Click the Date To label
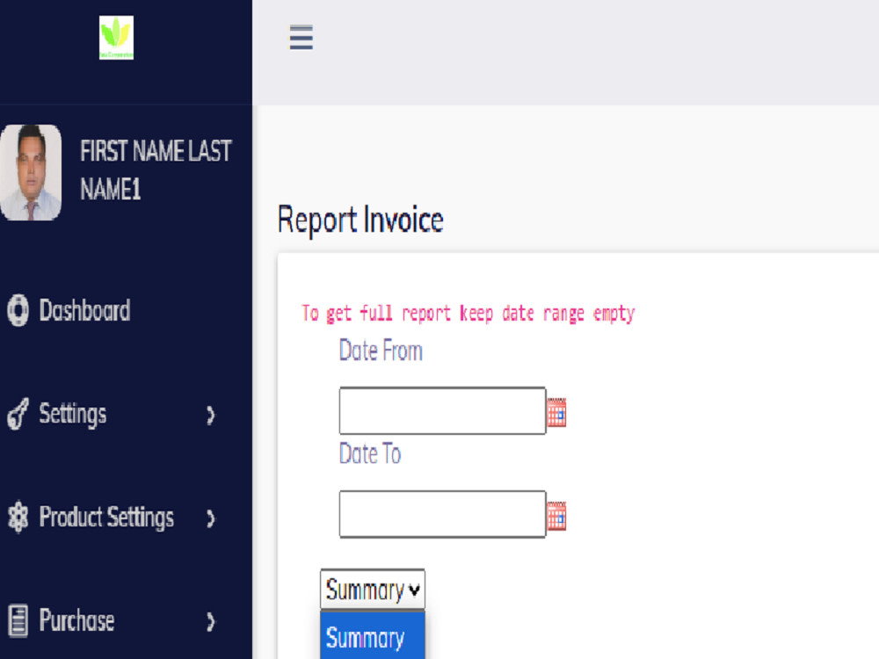879x659 pixels. pyautogui.click(x=370, y=454)
